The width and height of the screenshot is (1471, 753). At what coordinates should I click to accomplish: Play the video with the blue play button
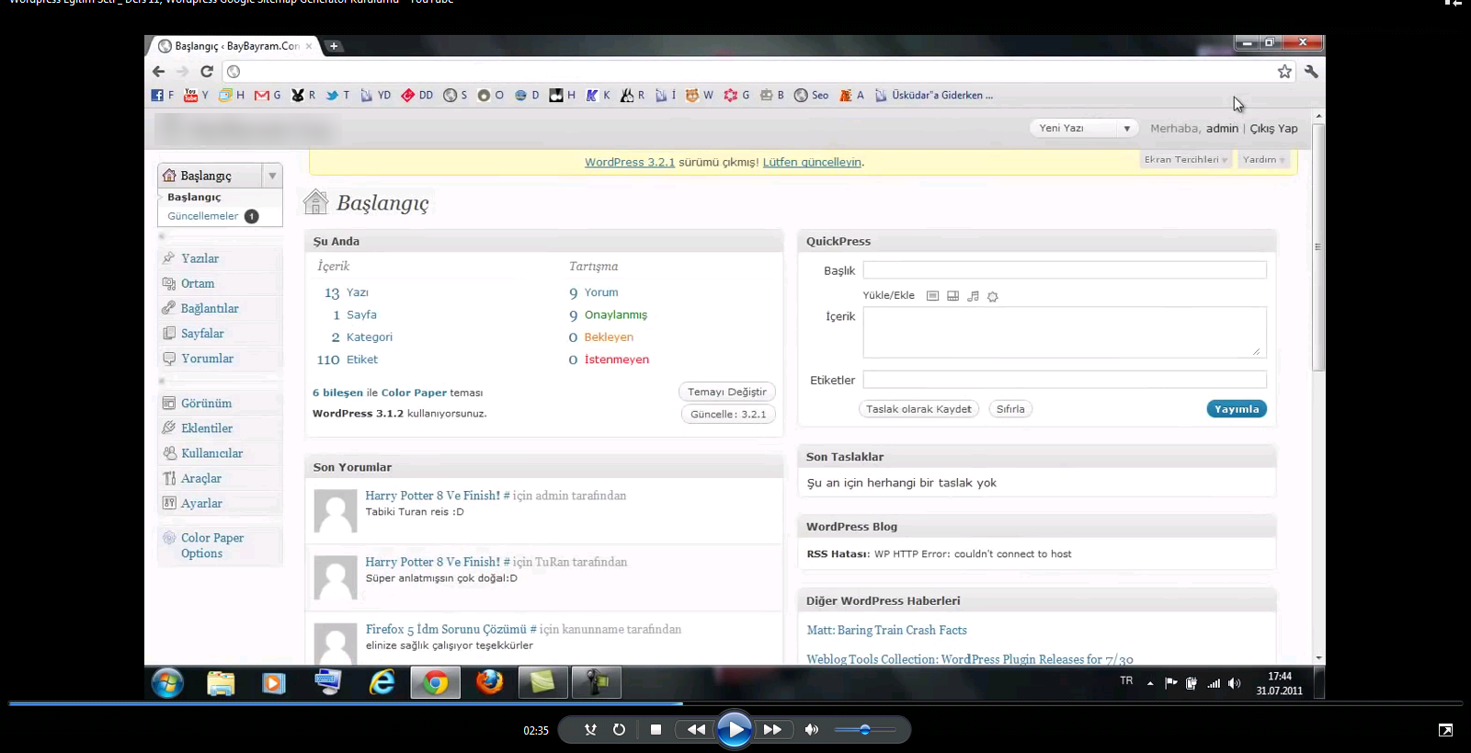tap(734, 730)
